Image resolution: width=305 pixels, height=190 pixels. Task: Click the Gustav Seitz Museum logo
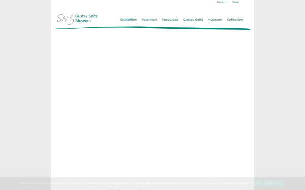77,19
